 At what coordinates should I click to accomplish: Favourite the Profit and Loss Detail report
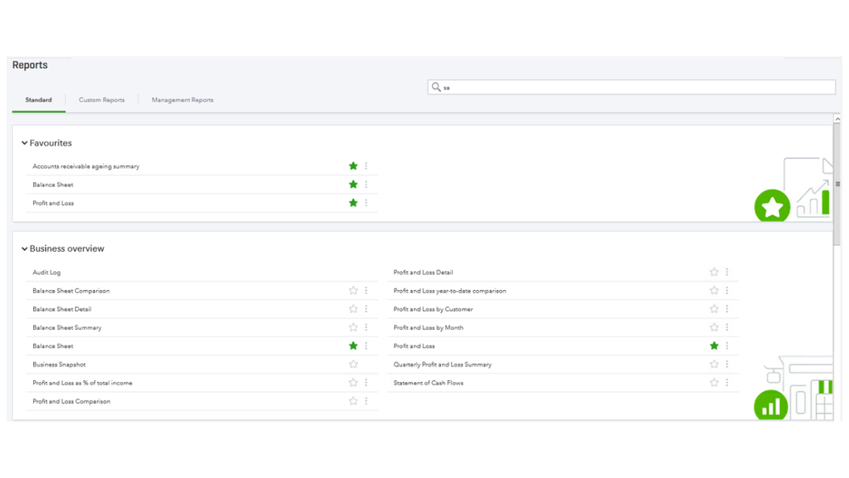click(x=714, y=272)
